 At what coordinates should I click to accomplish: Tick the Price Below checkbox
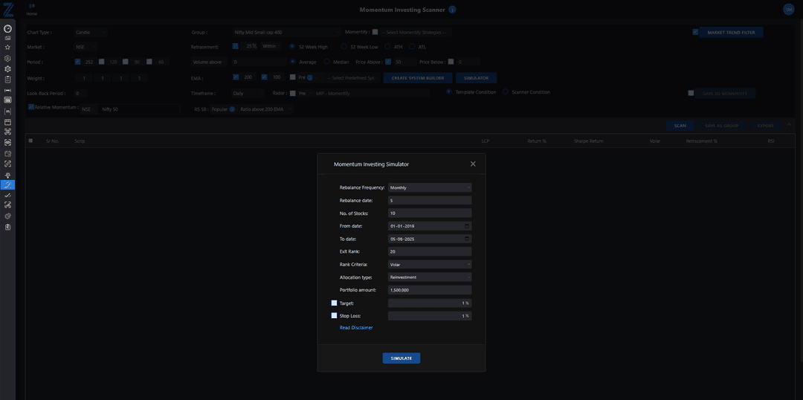(x=451, y=62)
